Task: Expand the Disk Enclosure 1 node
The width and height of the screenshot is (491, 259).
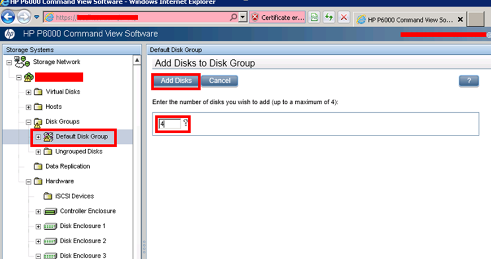Action: (x=38, y=226)
